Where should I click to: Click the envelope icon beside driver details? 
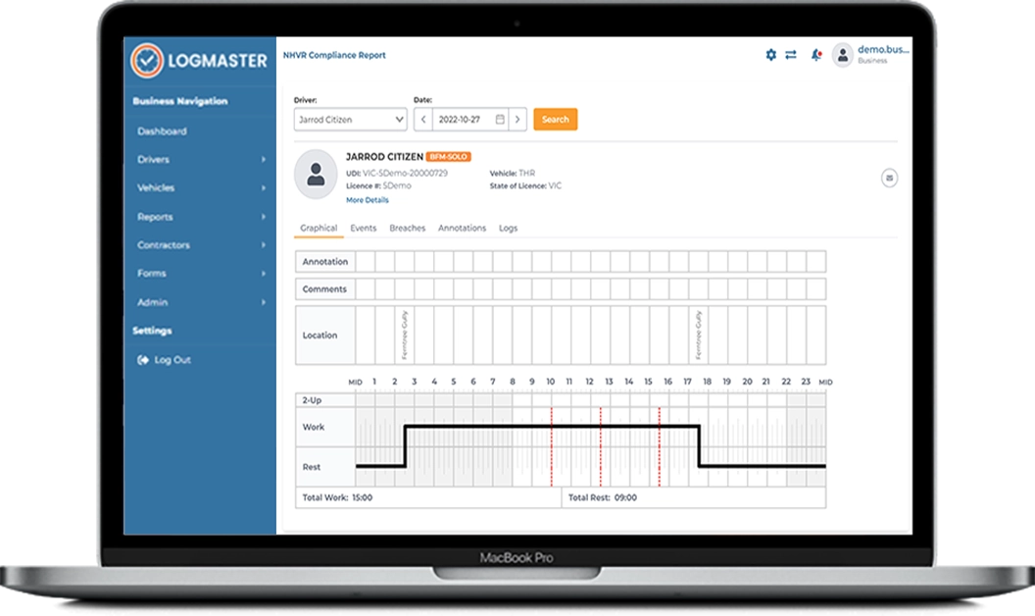pyautogui.click(x=889, y=179)
